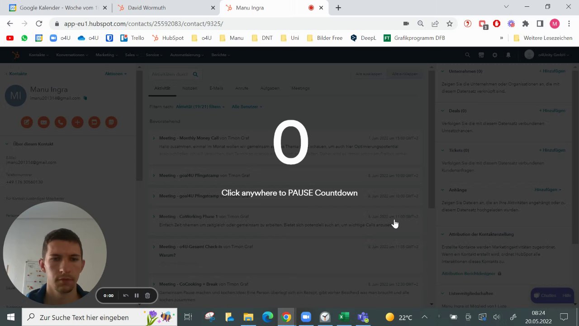Open the Sales navigation menu
This screenshot has height=326, width=579.
tap(132, 55)
